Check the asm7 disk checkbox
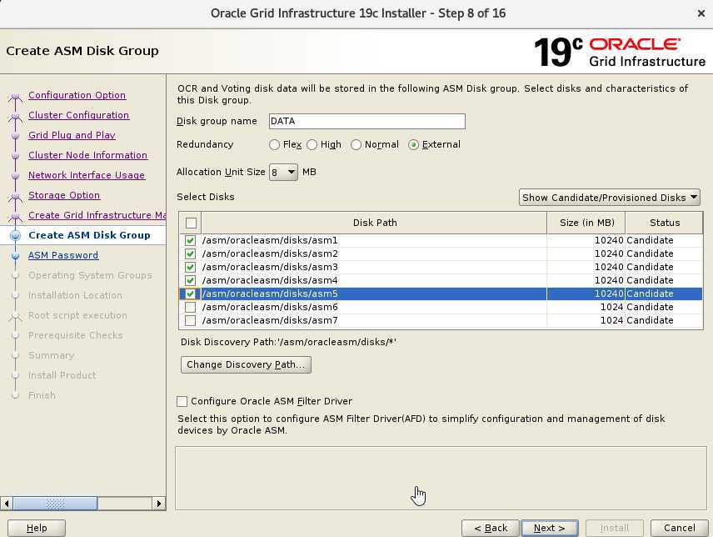This screenshot has width=713, height=537. [191, 320]
